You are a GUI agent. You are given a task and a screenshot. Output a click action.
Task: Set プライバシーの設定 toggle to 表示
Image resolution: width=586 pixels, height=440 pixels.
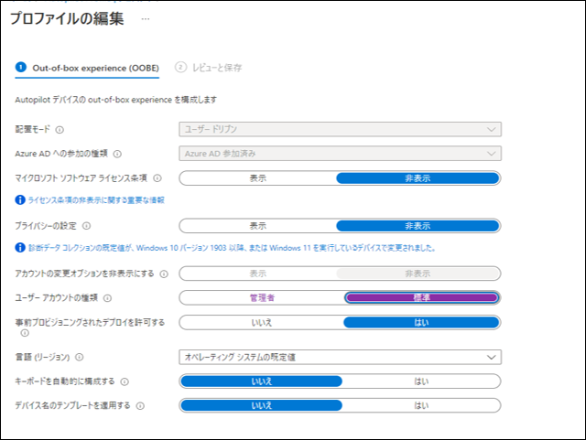pos(258,225)
